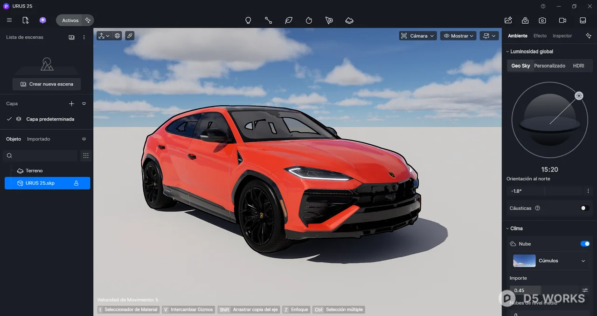Image resolution: width=597 pixels, height=316 pixels.
Task: Open the Mostrar visibility dropdown
Action: click(x=458, y=36)
